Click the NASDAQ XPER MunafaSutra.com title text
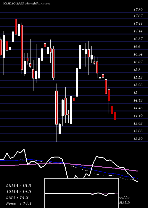148x208 pixels. (x=26, y=3)
